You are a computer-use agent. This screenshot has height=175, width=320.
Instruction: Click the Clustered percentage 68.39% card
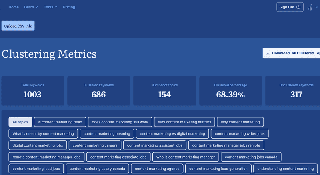230,91
